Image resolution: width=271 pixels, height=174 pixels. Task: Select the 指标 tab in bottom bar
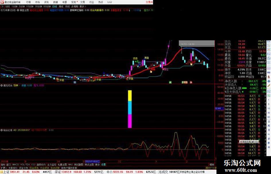point(3,165)
